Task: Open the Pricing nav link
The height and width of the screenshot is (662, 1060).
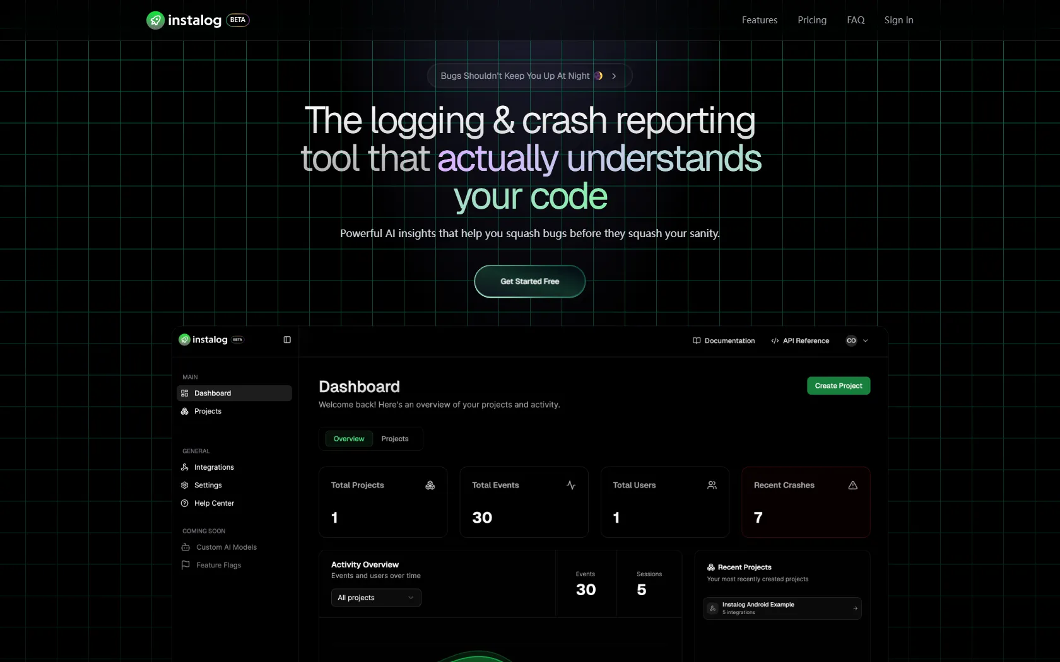Action: point(812,20)
